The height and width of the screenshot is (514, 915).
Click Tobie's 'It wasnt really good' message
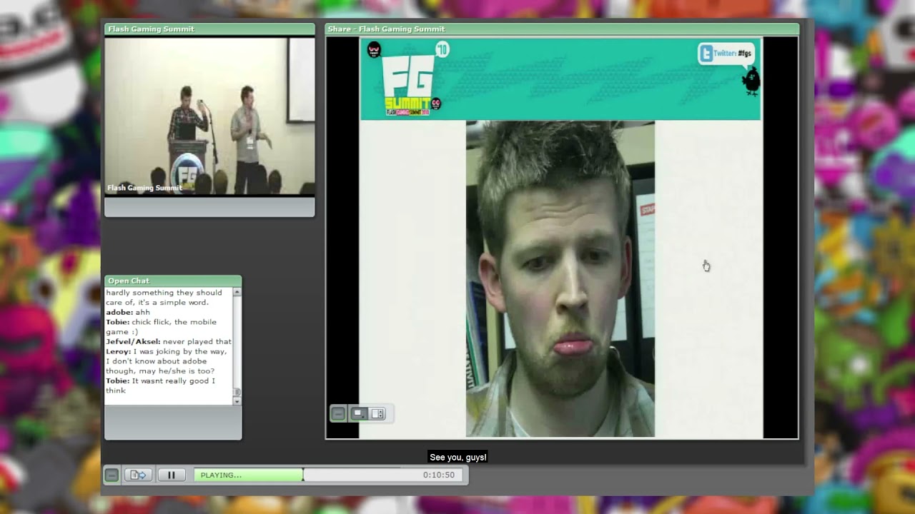pyautogui.click(x=161, y=385)
